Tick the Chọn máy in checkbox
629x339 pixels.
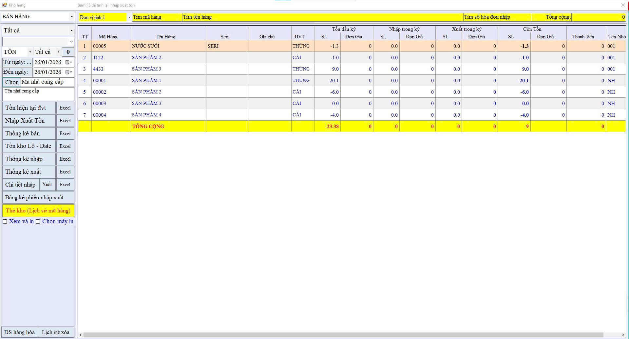[x=38, y=222]
